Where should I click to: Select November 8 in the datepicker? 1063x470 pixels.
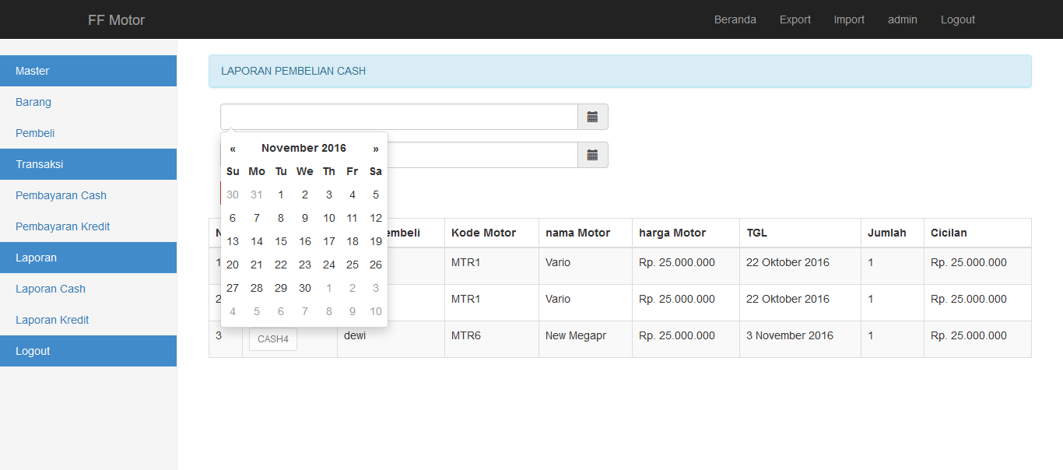pos(281,219)
